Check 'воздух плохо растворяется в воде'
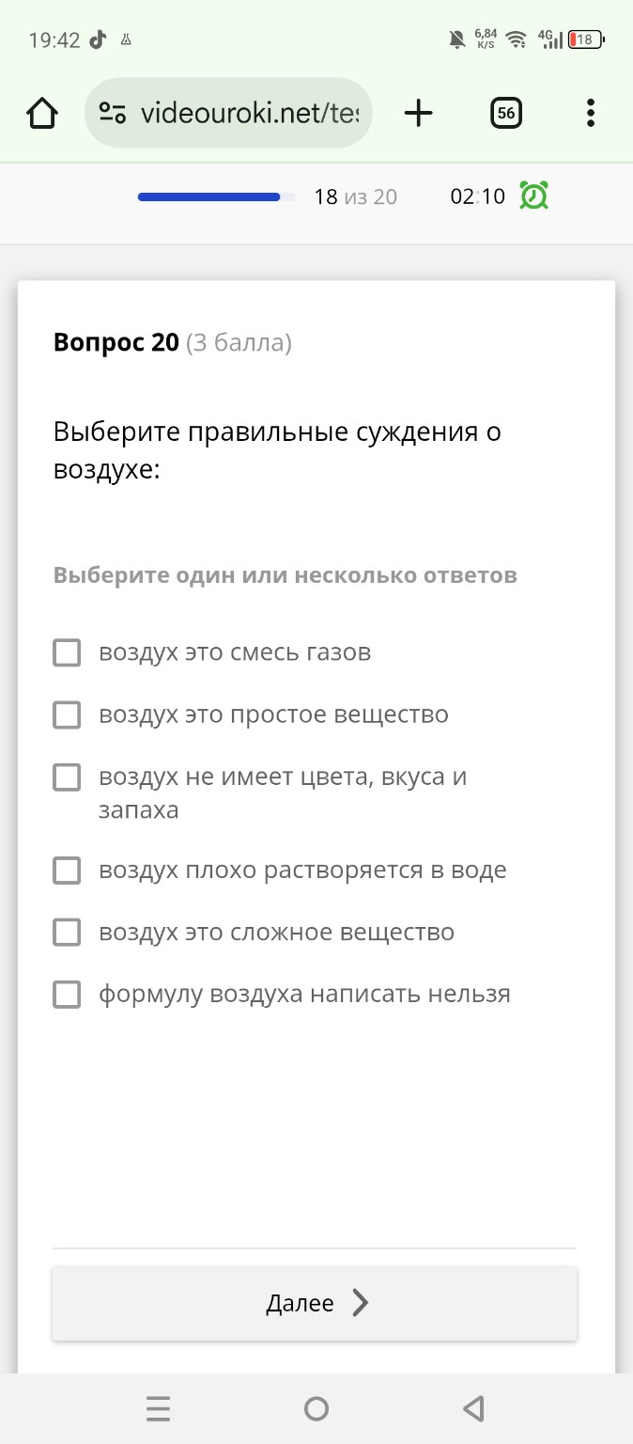Image resolution: width=633 pixels, height=1444 pixels. pos(66,871)
